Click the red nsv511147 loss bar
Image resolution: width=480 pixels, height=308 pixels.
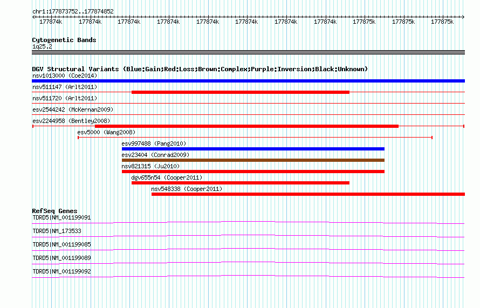[241, 92]
